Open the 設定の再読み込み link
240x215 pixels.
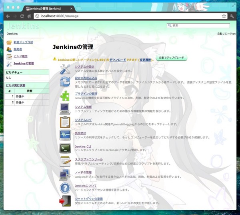pyautogui.click(x=86, y=78)
